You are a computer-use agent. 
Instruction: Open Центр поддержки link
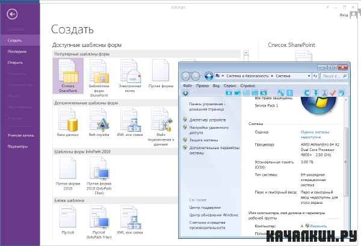click(205, 208)
